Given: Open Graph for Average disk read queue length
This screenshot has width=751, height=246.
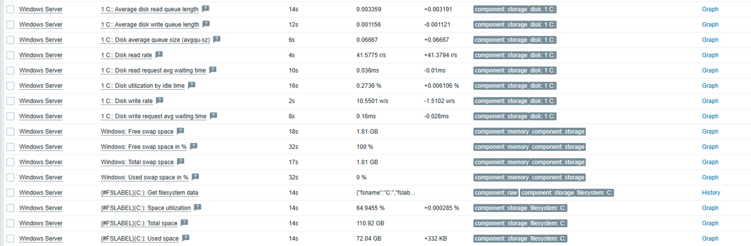Looking at the screenshot, I should click(710, 9).
